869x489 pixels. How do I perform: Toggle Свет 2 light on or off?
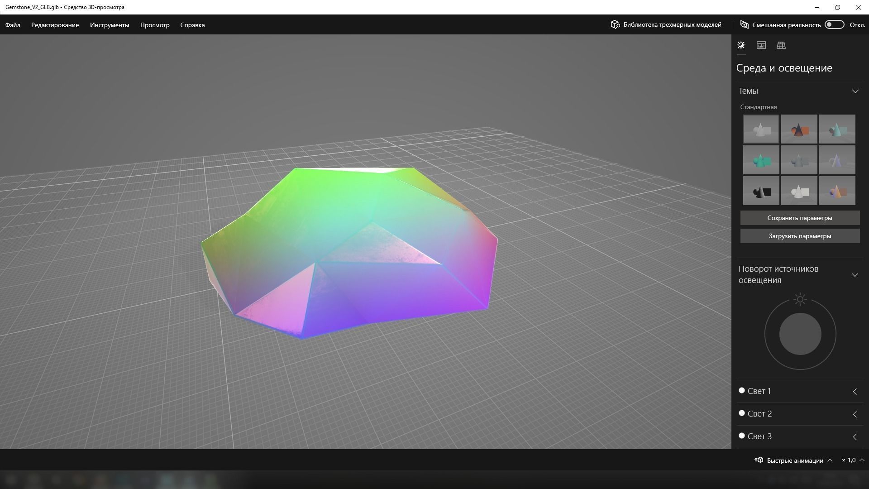(x=742, y=413)
